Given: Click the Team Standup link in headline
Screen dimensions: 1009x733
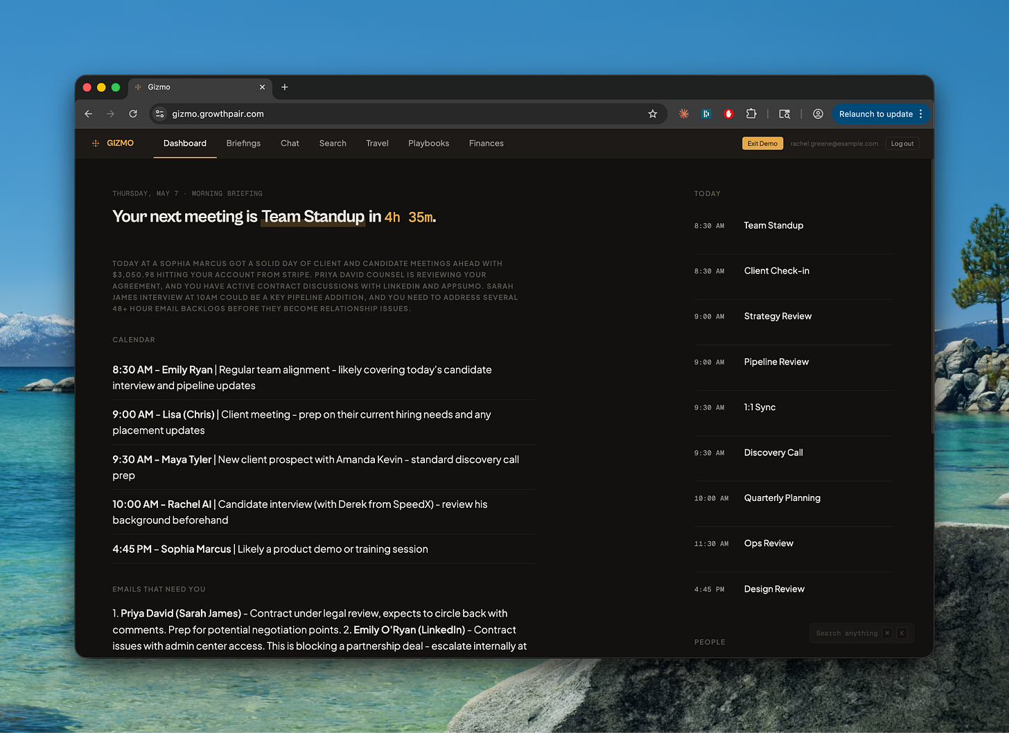Looking at the screenshot, I should (x=313, y=217).
